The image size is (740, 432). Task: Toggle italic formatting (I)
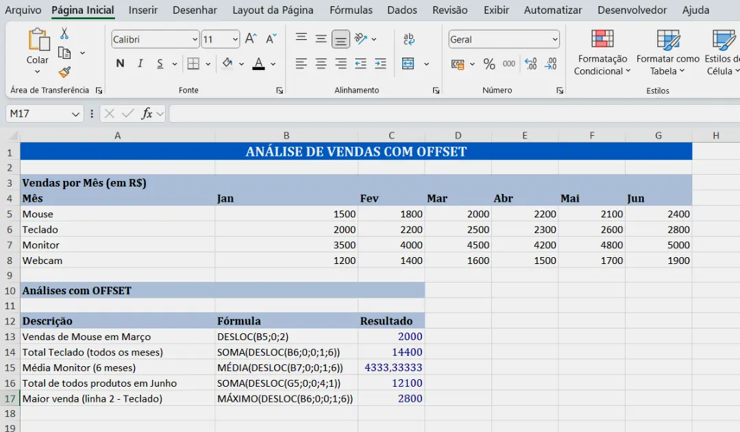coord(140,64)
